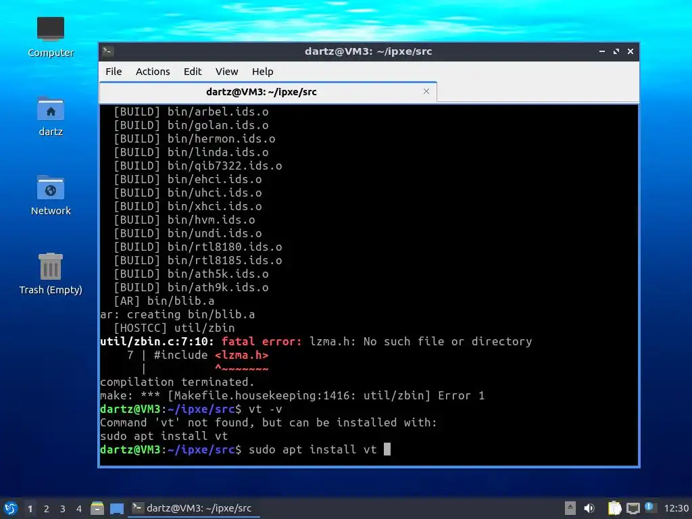Image resolution: width=692 pixels, height=519 pixels.
Task: Open the Lubuntu start menu
Action: (x=11, y=508)
